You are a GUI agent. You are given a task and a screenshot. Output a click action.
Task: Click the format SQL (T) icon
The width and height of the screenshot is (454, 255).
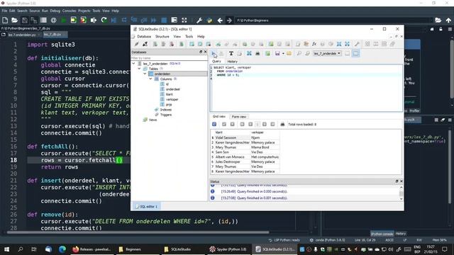tap(231, 54)
